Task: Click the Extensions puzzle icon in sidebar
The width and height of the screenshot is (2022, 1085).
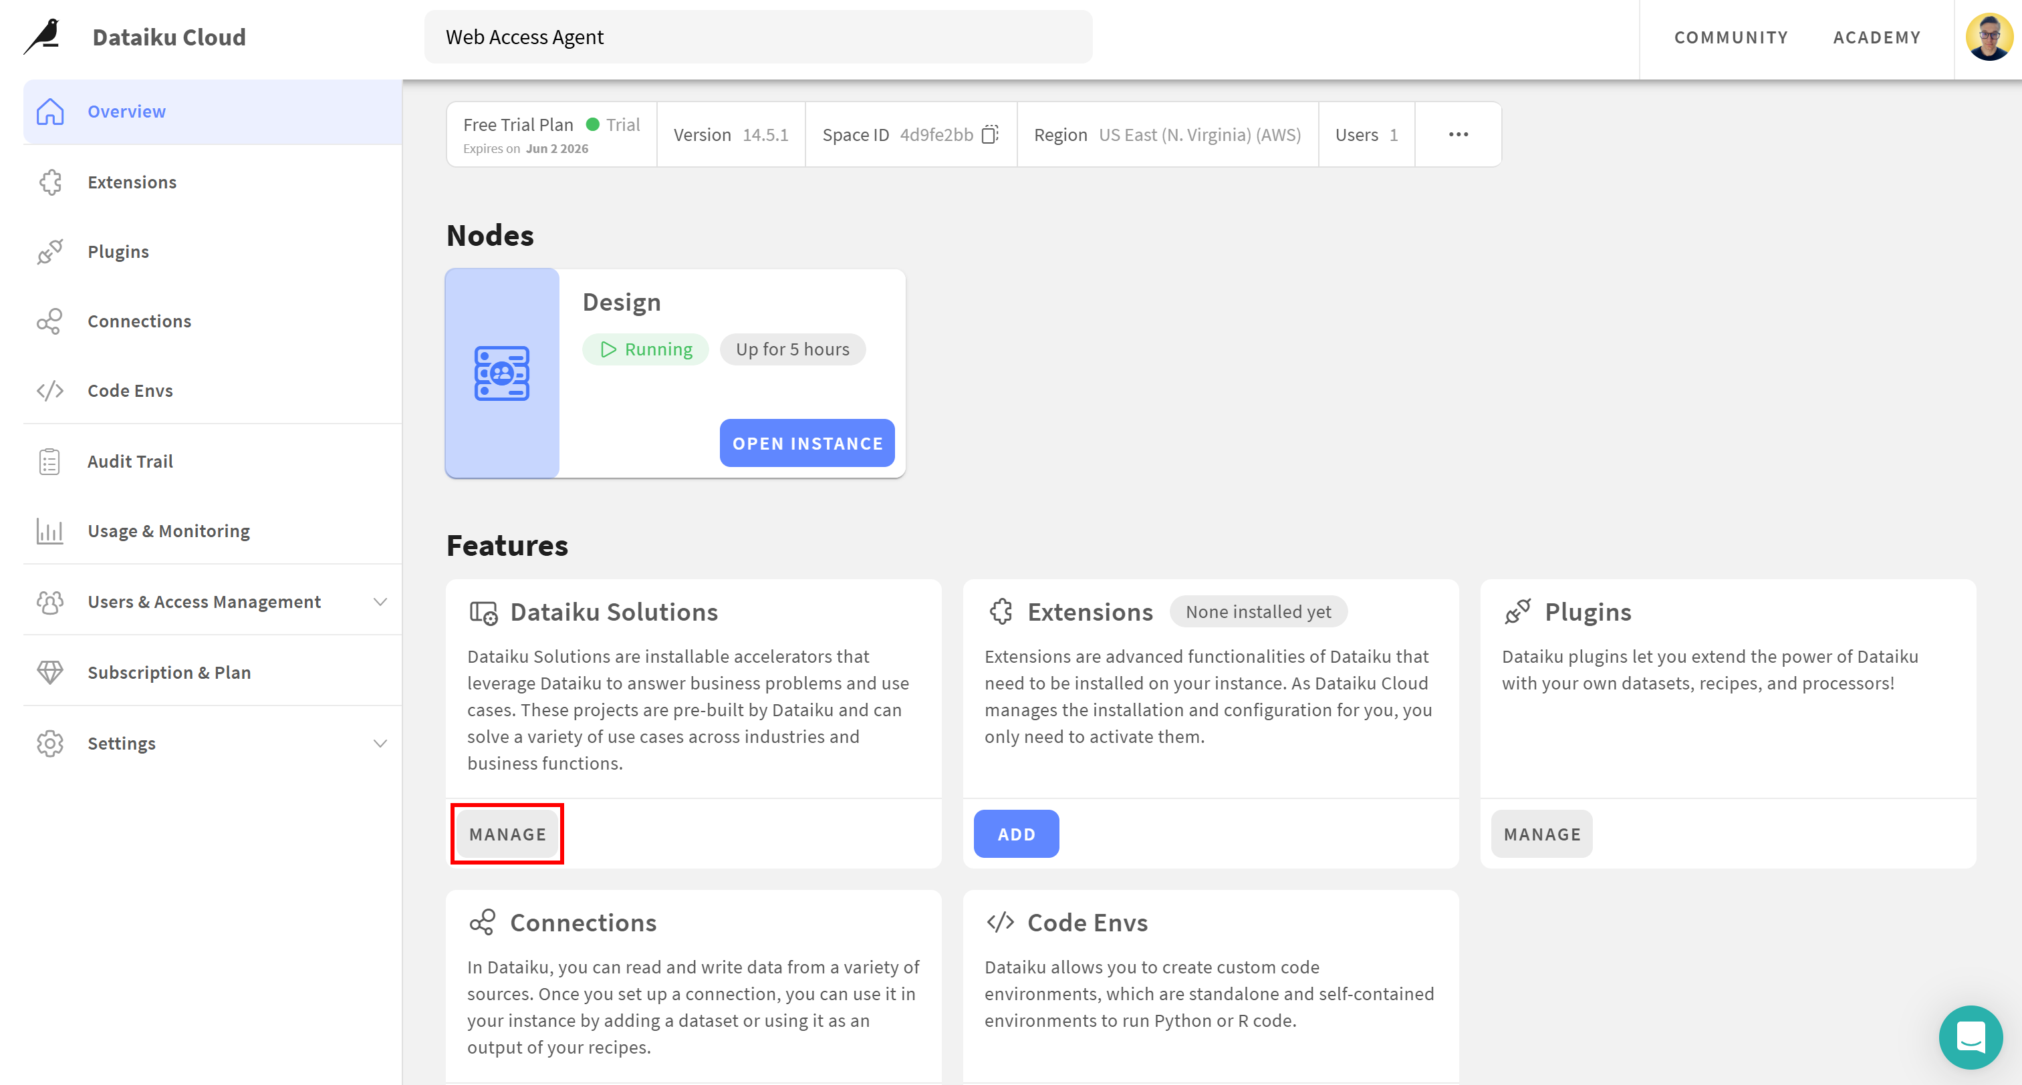Action: [50, 182]
